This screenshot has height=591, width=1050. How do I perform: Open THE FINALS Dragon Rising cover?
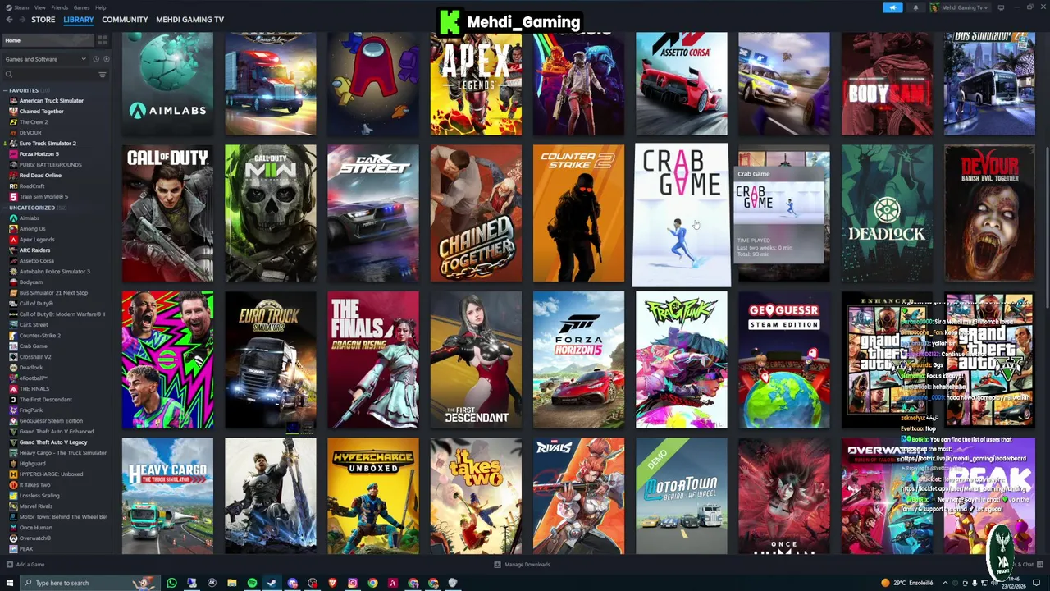[373, 360]
